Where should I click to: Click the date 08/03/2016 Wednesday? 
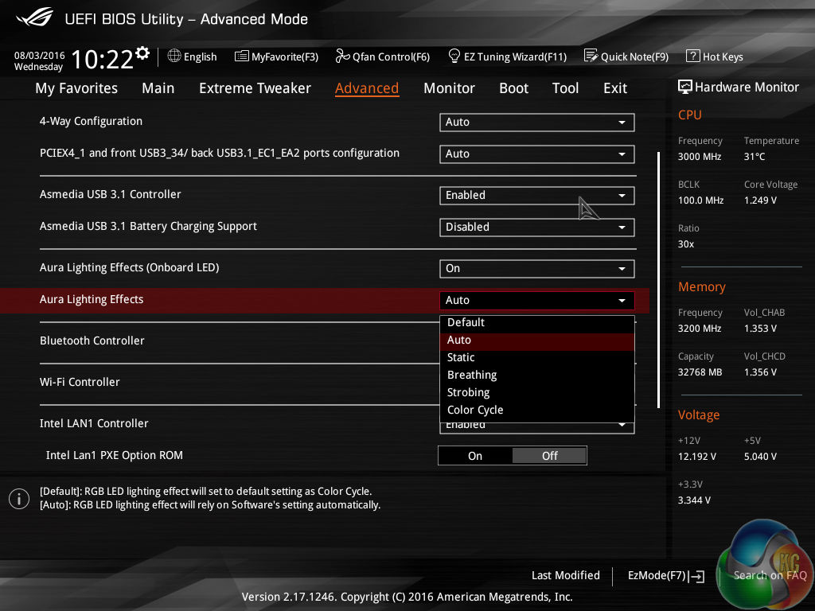39,60
